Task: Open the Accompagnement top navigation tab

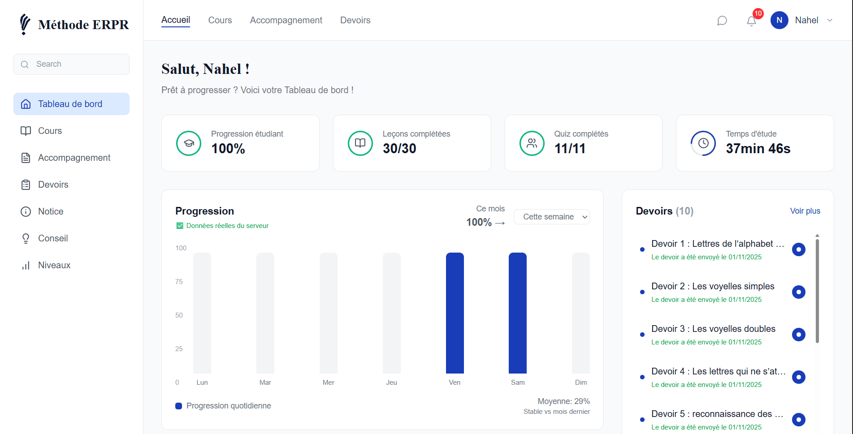Action: tap(286, 20)
